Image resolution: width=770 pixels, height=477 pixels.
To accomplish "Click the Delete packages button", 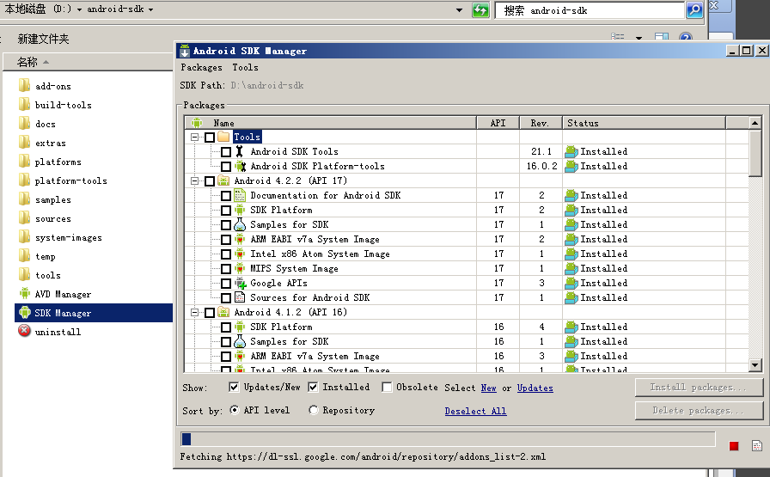I will pyautogui.click(x=699, y=411).
